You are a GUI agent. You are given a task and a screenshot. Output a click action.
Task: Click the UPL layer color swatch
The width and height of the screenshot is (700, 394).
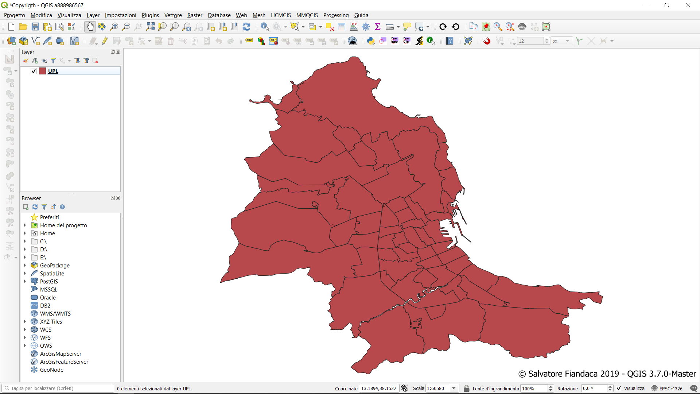coord(43,71)
